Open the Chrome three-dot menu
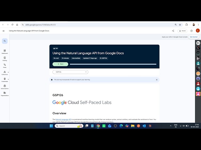The height and width of the screenshot is (150, 201). tap(198, 25)
